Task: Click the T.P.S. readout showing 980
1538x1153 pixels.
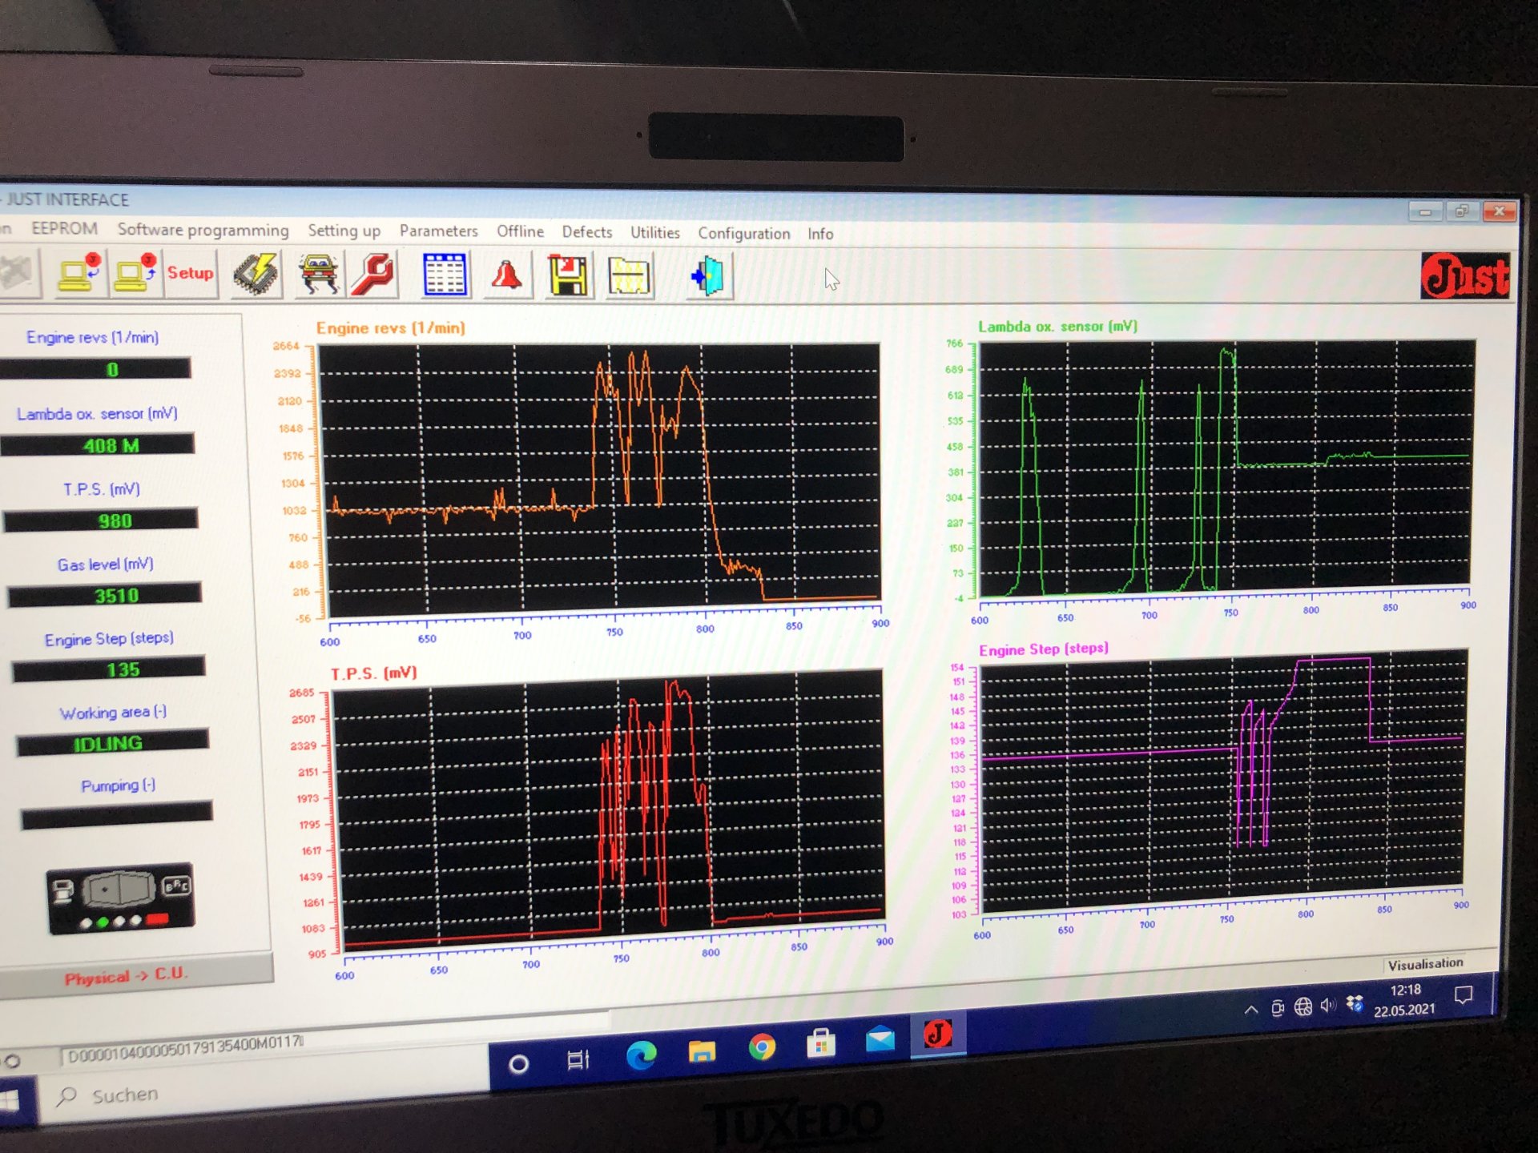Action: tap(100, 521)
